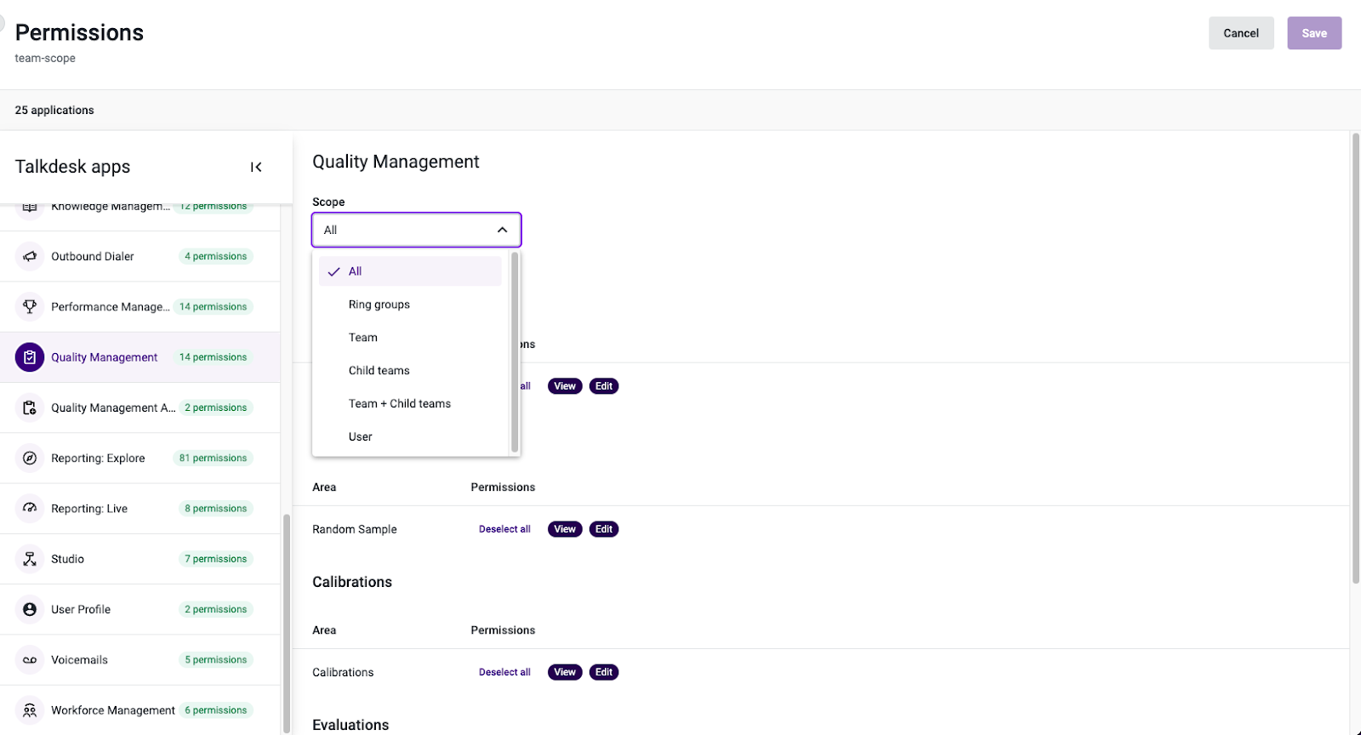Toggle View permission for Random Sample
The height and width of the screenshot is (735, 1361).
565,529
